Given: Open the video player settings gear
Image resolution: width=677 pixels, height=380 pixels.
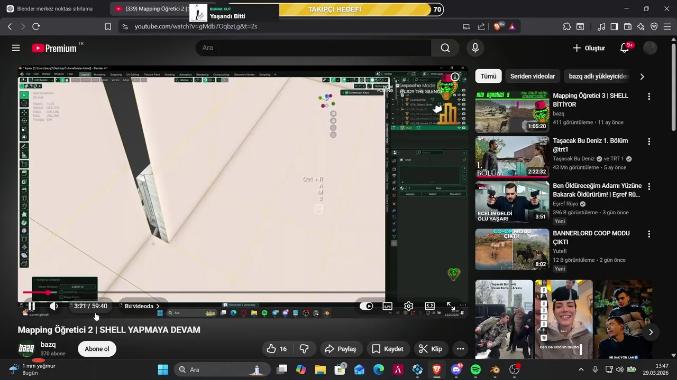Looking at the screenshot, I should coord(408,306).
